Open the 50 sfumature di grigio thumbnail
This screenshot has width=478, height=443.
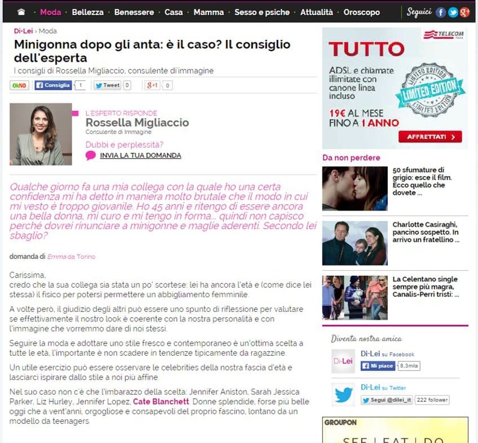point(355,189)
